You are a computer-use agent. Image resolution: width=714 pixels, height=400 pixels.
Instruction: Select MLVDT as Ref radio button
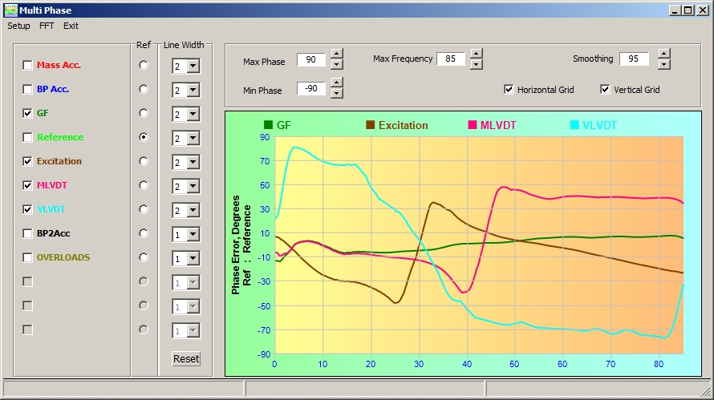tap(144, 185)
